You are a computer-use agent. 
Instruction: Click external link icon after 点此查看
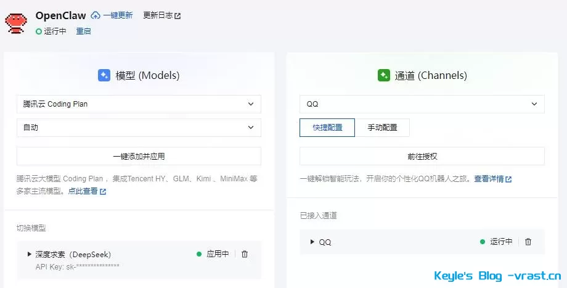[x=103, y=192]
